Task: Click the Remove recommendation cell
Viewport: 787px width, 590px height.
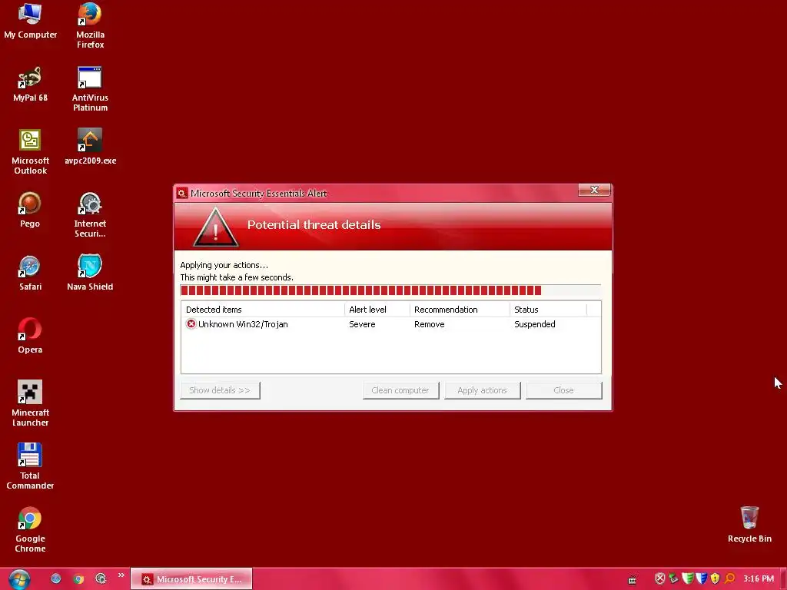Action: [429, 324]
